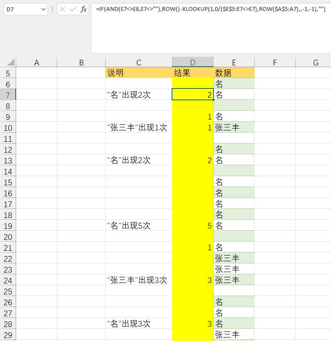Viewport: 331px width, 341px height.
Task: Click inside the formula bar text
Action: (x=210, y=9)
